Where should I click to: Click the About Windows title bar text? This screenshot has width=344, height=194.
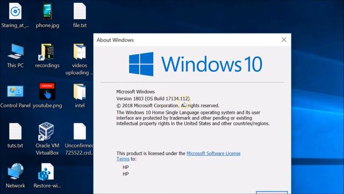[115, 40]
